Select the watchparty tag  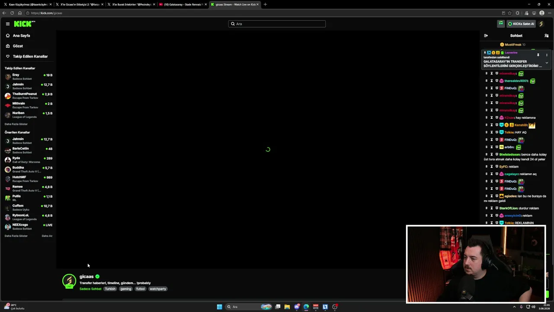pos(158,289)
